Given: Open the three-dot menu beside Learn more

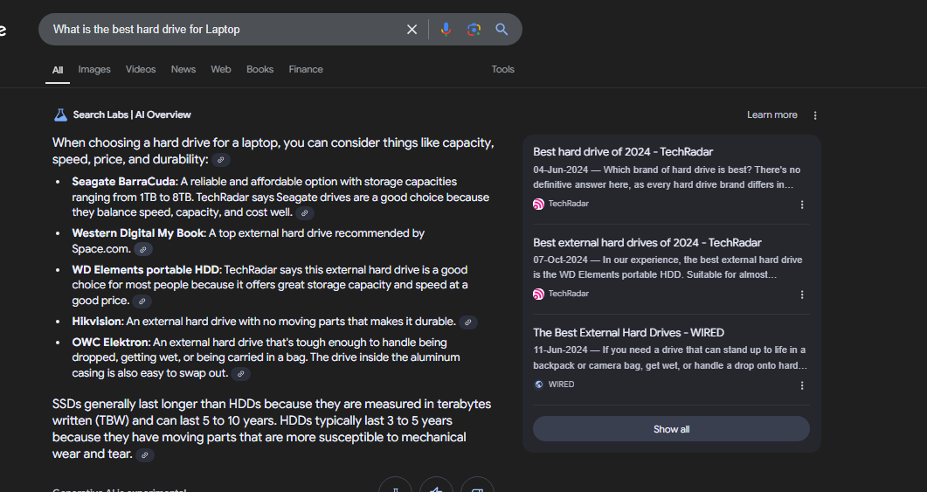Looking at the screenshot, I should coord(815,115).
